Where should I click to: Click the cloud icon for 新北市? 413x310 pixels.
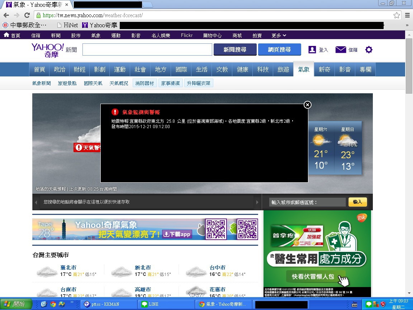(x=122, y=272)
